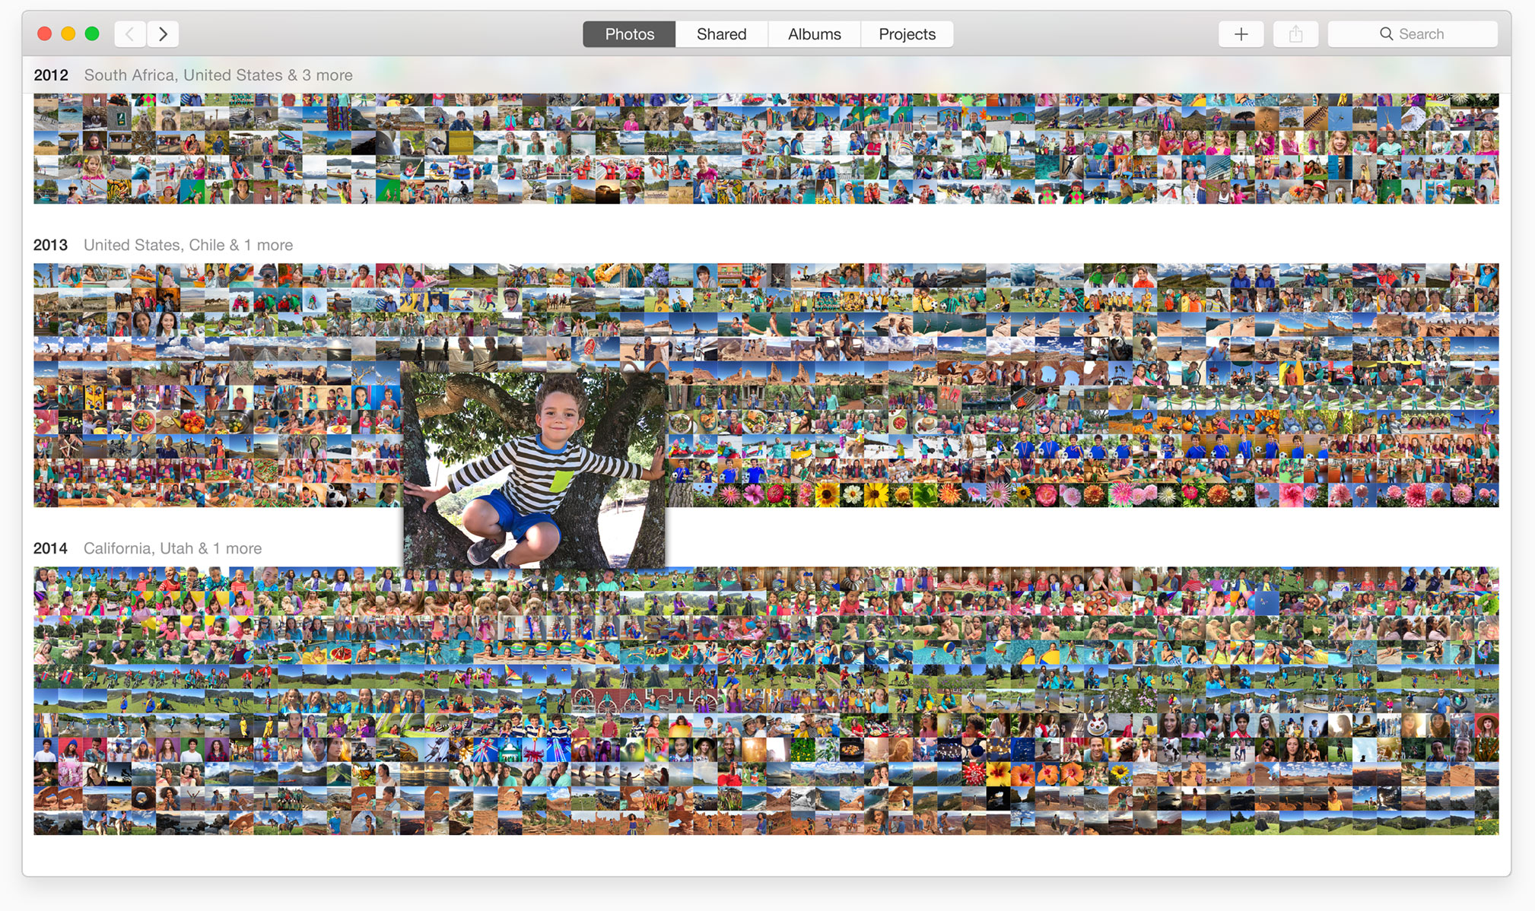1535x911 pixels.
Task: Switch to the Photos tab
Action: pos(629,34)
